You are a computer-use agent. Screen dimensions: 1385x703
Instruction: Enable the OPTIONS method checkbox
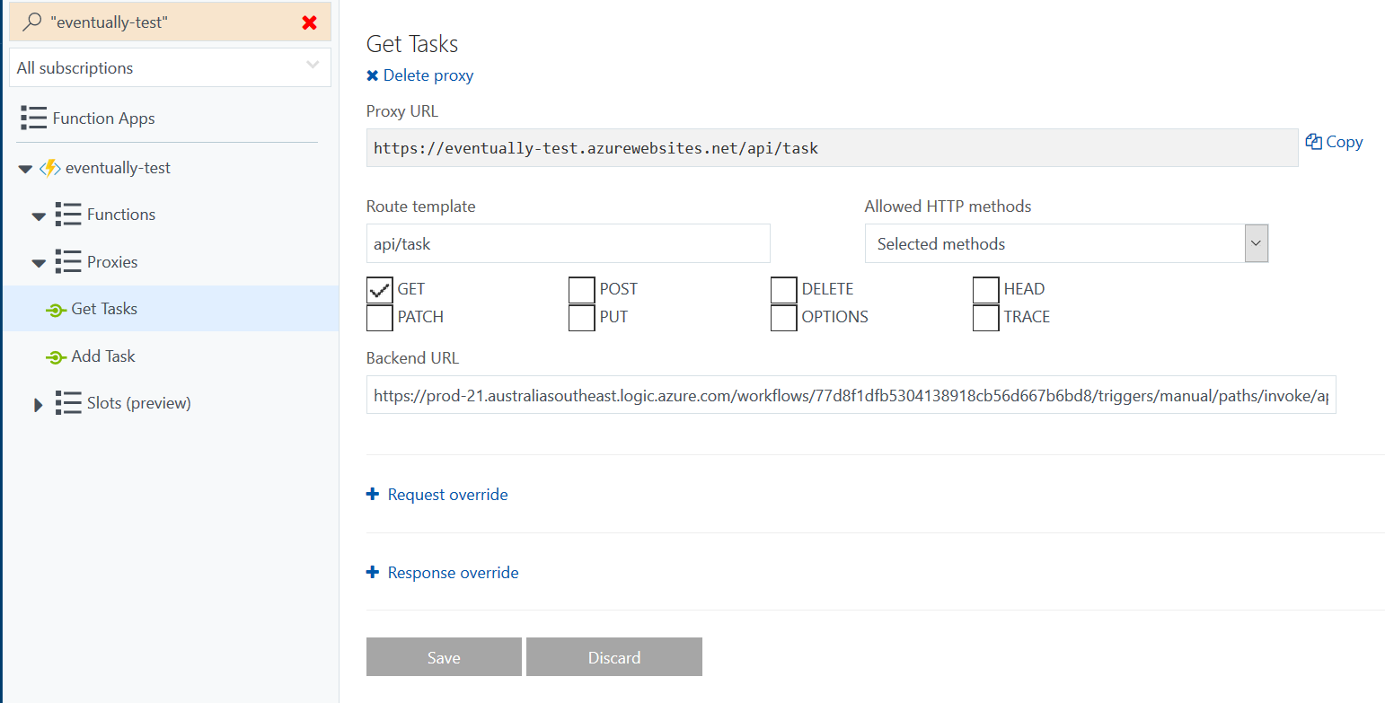click(784, 318)
